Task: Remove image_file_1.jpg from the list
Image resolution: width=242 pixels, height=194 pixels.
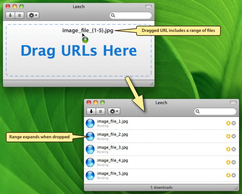Action: coord(234,123)
